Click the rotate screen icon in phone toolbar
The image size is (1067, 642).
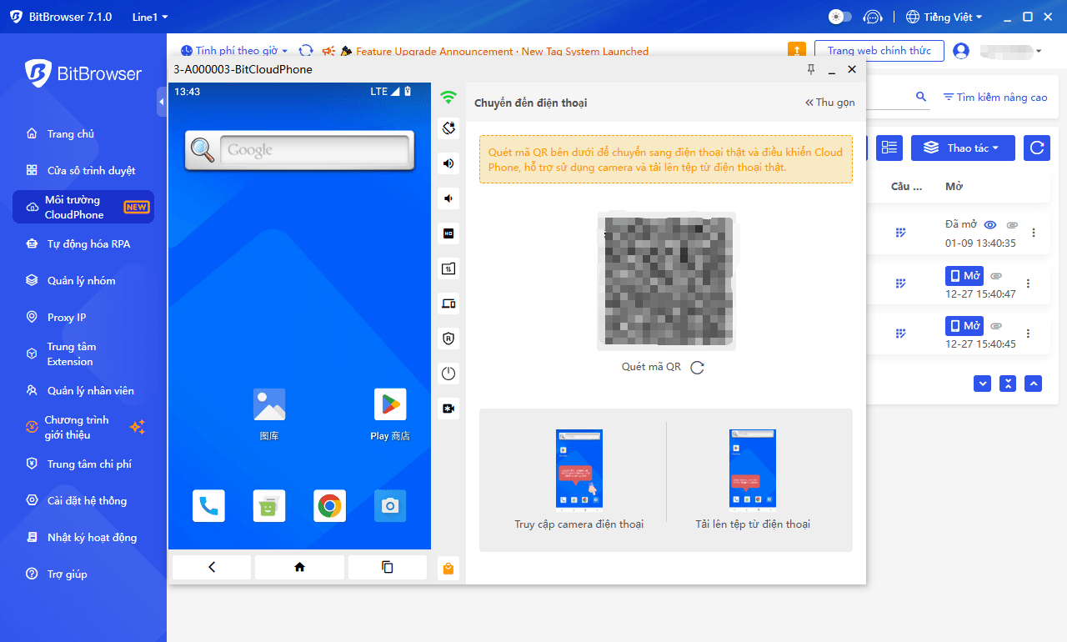[x=448, y=128]
